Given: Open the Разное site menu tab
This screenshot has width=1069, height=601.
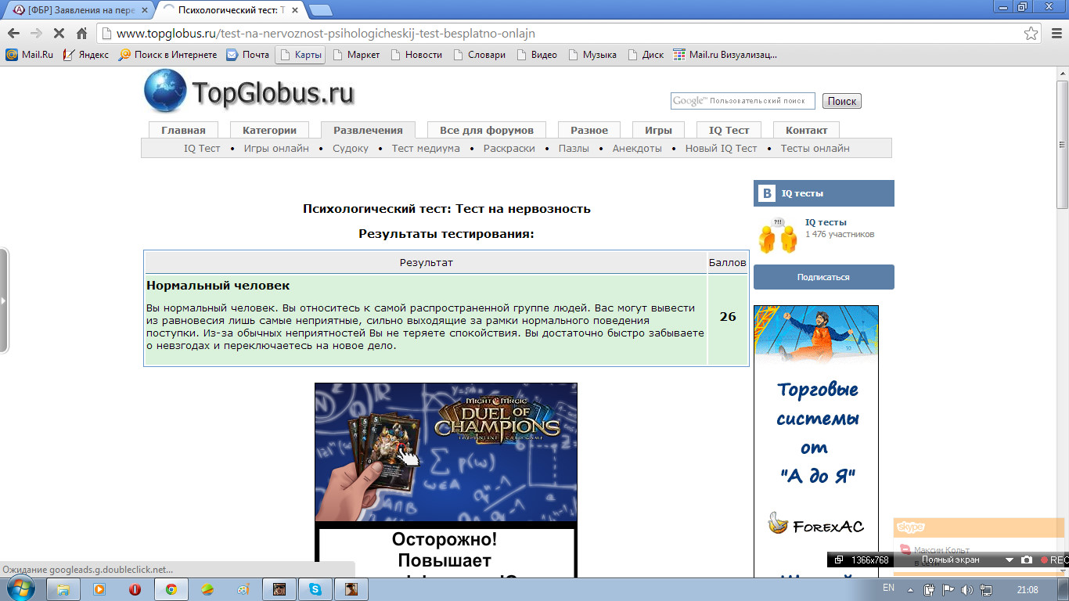Looking at the screenshot, I should click(x=589, y=130).
